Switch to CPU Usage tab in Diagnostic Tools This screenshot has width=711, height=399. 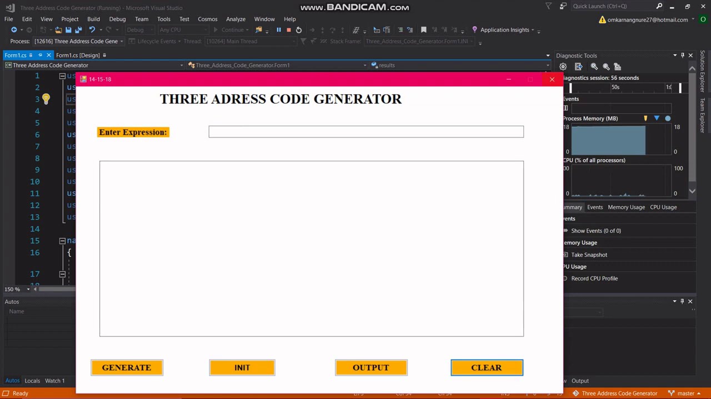[x=663, y=207]
